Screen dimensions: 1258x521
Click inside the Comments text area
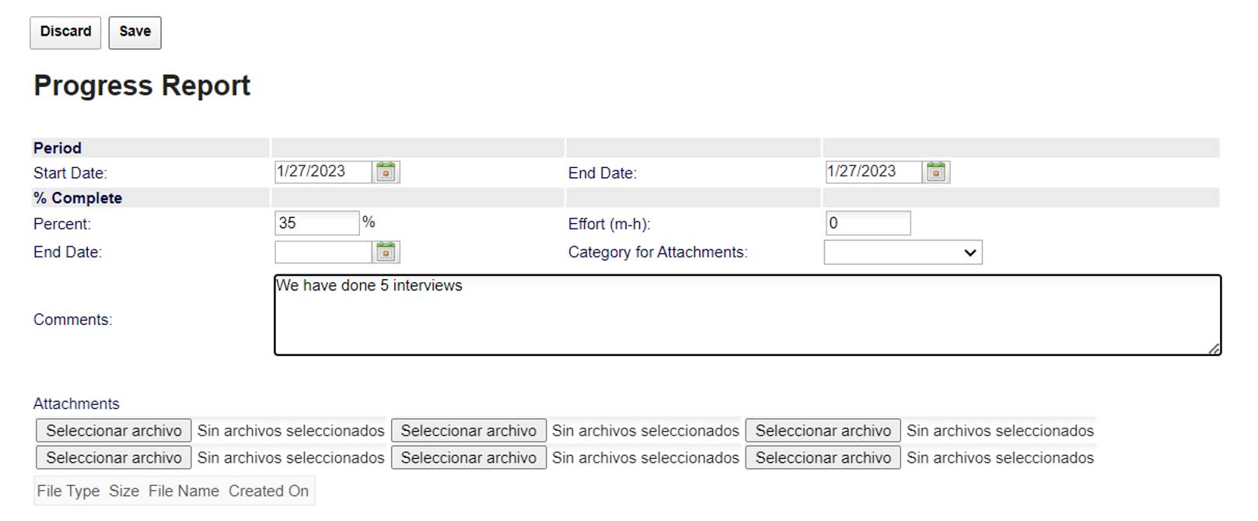(x=747, y=315)
